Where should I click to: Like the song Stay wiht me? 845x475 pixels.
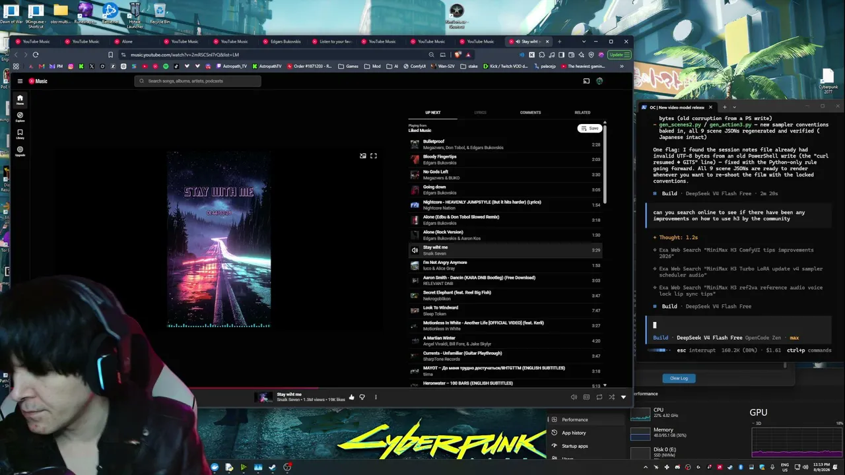(x=351, y=397)
